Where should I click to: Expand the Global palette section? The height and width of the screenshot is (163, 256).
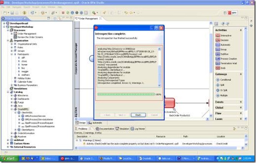coord(241,107)
